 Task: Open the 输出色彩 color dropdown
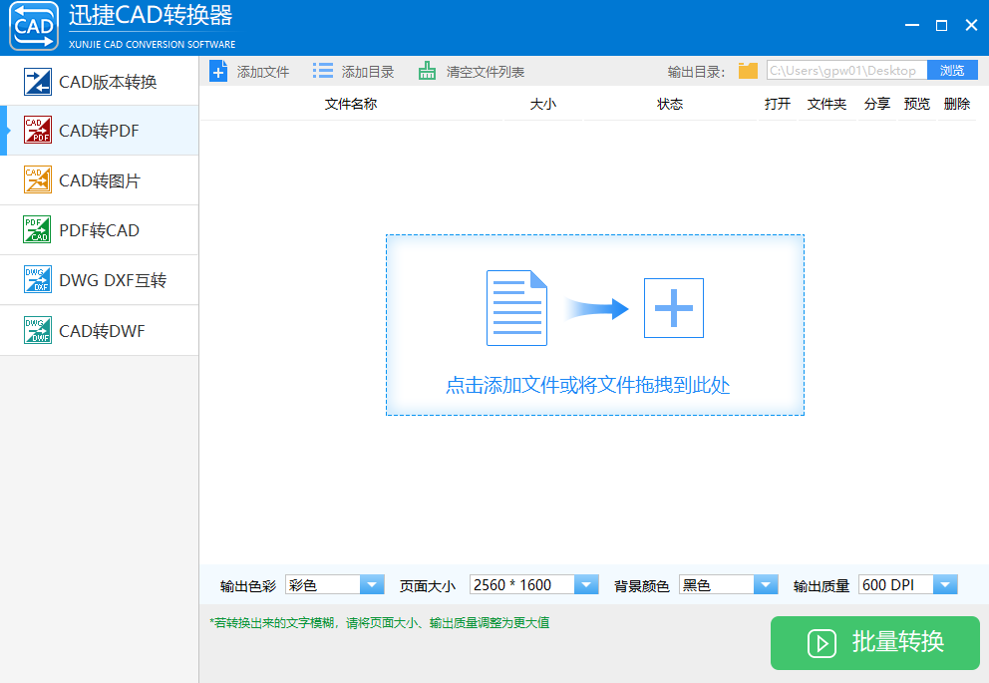pos(373,584)
